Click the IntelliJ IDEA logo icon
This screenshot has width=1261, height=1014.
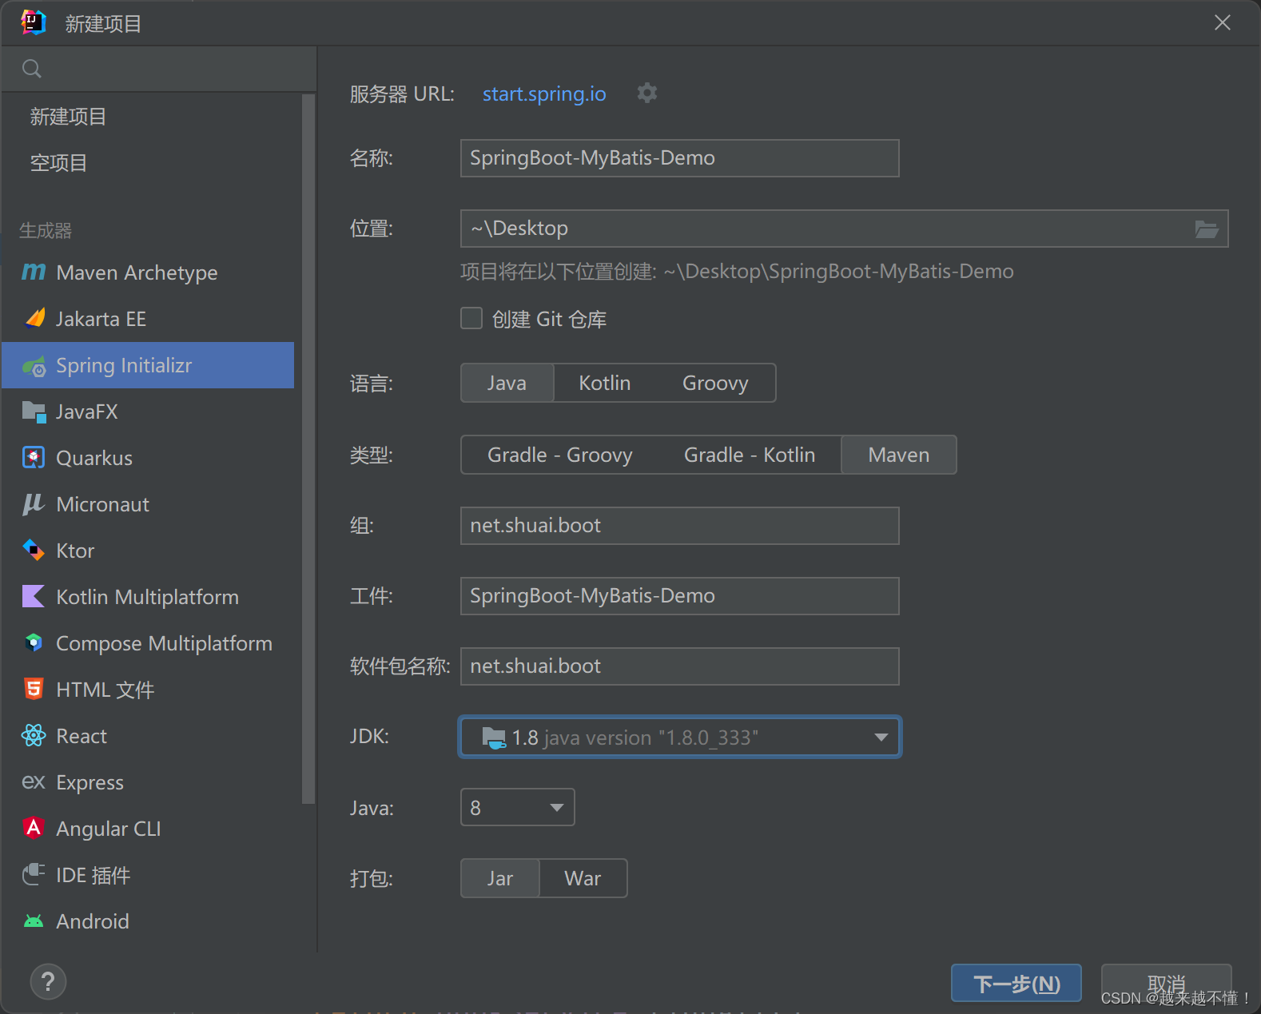coord(34,23)
